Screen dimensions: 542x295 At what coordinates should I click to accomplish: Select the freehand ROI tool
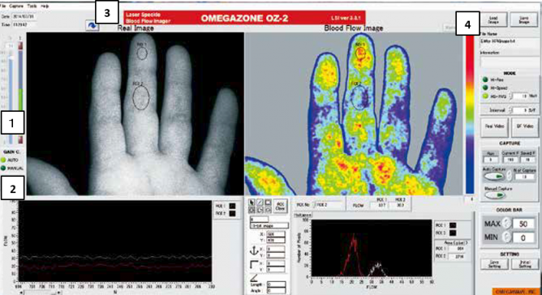point(268,210)
